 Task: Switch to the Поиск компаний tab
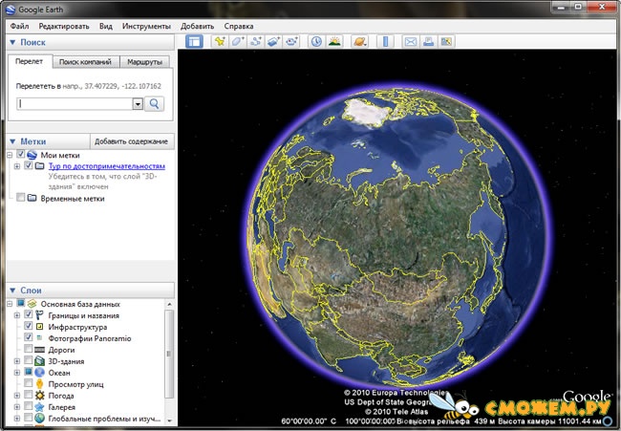coord(85,62)
